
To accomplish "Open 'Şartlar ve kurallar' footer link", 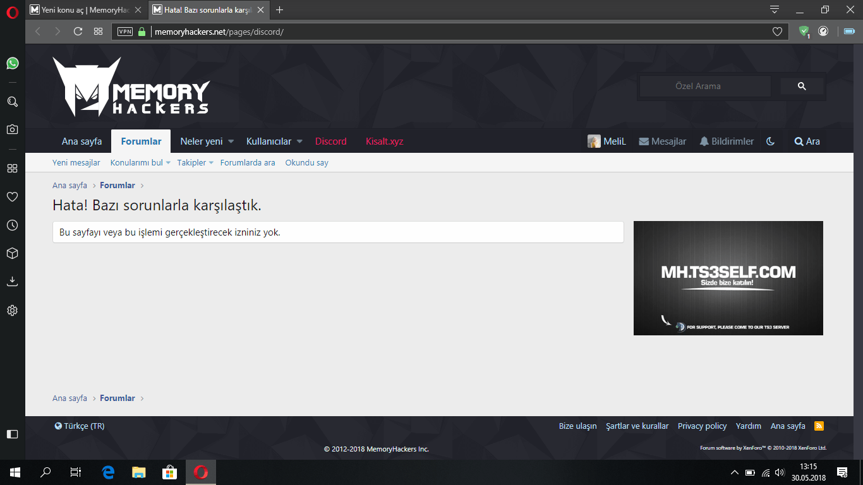I will 637,426.
